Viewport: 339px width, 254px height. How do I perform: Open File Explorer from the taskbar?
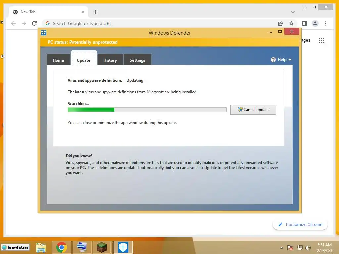click(41, 247)
